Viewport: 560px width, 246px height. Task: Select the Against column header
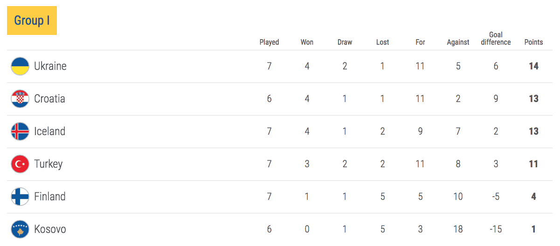pos(458,42)
